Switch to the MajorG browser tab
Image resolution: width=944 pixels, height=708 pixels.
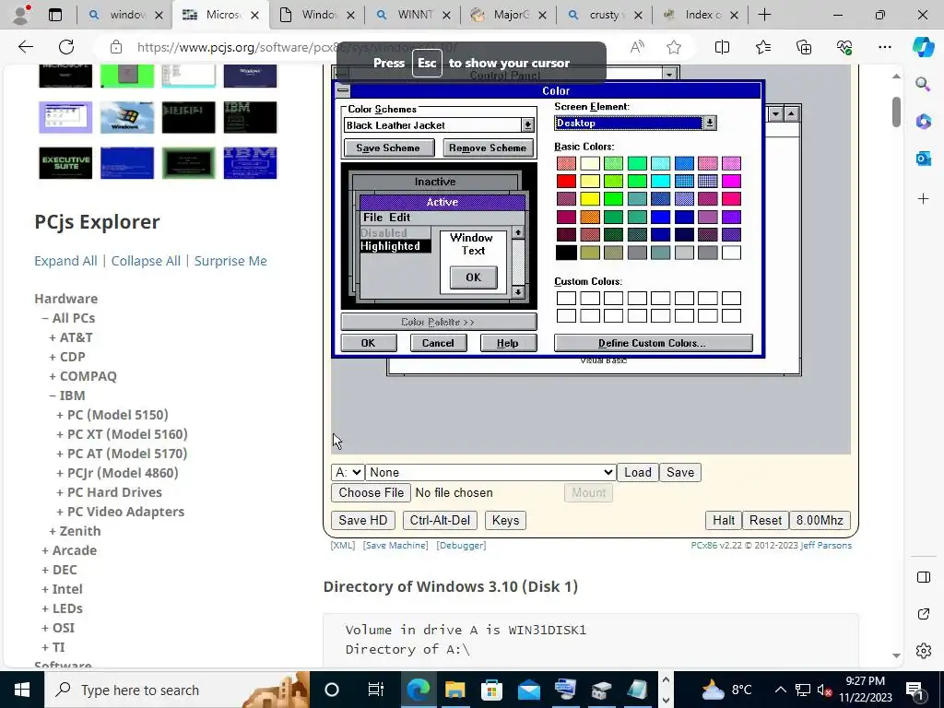point(509,15)
